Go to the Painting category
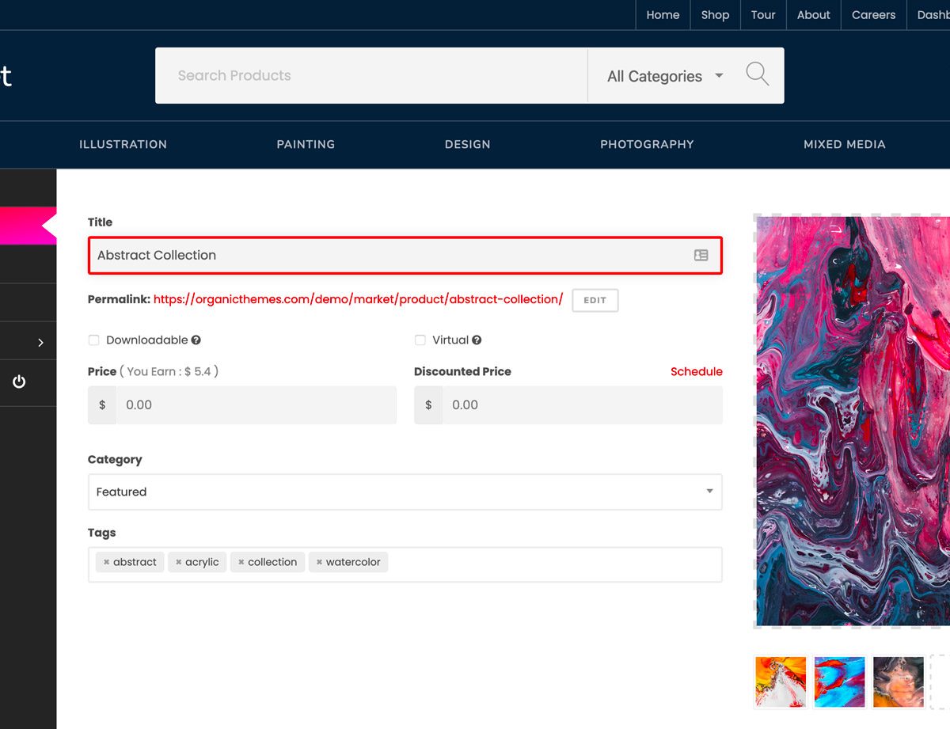Screen dimensions: 950x729 [x=306, y=144]
